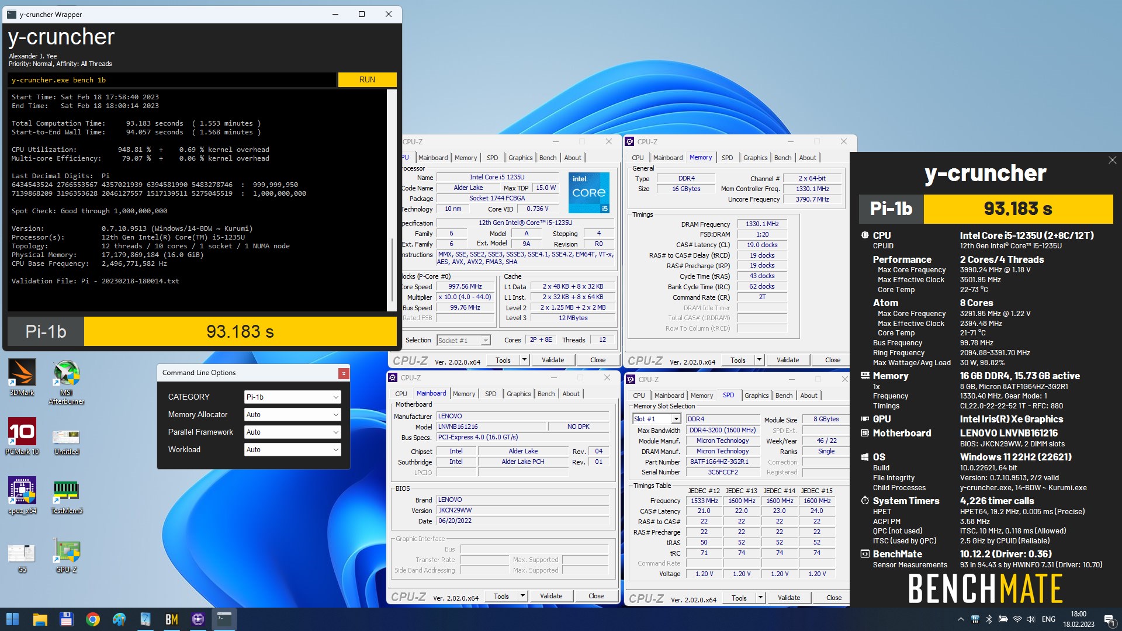Image resolution: width=1122 pixels, height=631 pixels.
Task: Open the cpuz_x64 desktop shortcut
Action: (x=22, y=495)
